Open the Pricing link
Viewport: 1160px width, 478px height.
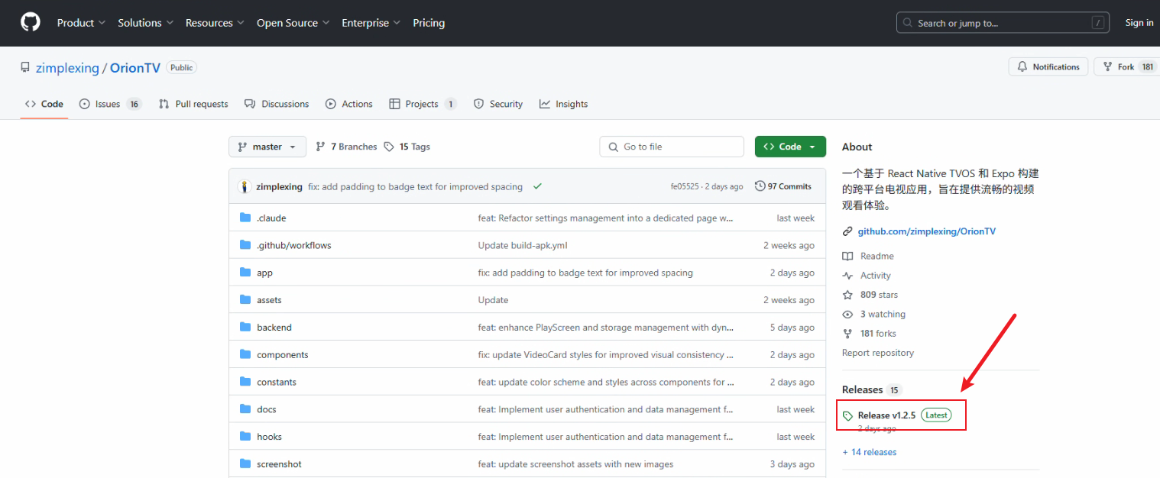coord(429,23)
